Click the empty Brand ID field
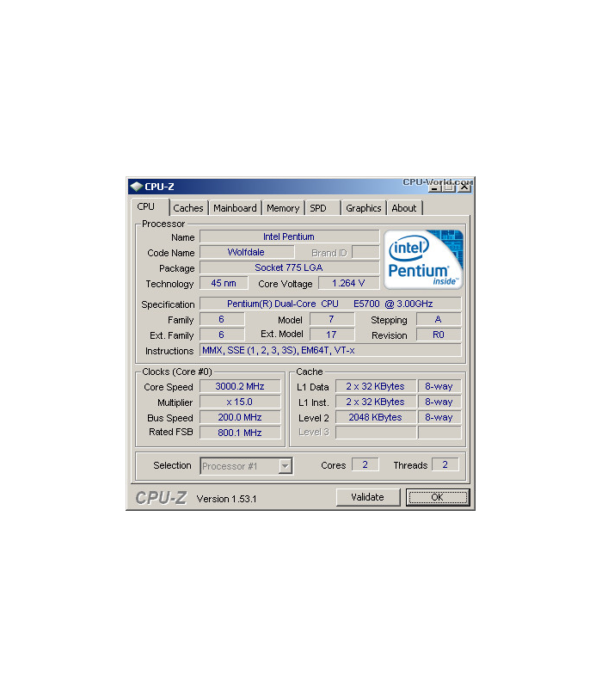The width and height of the screenshot is (602, 688). (365, 252)
